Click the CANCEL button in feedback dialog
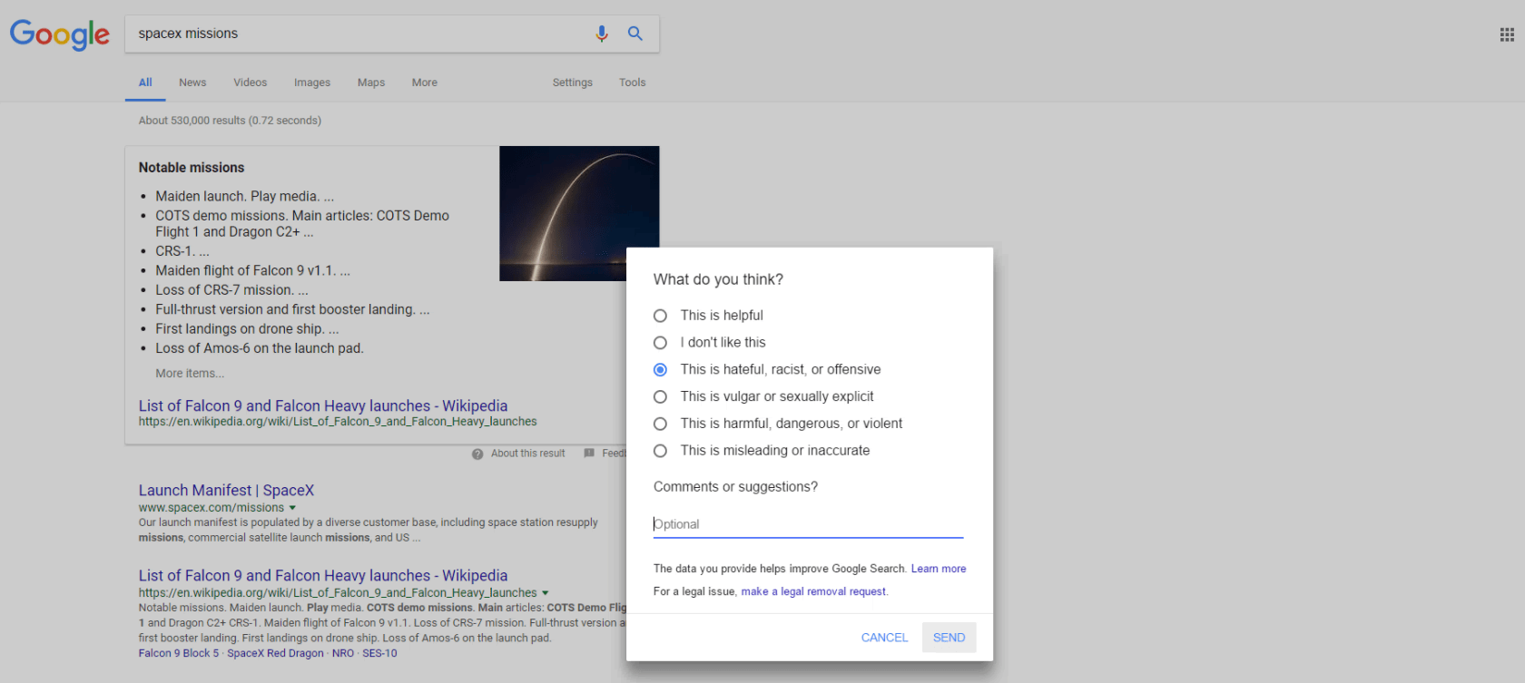 point(884,638)
